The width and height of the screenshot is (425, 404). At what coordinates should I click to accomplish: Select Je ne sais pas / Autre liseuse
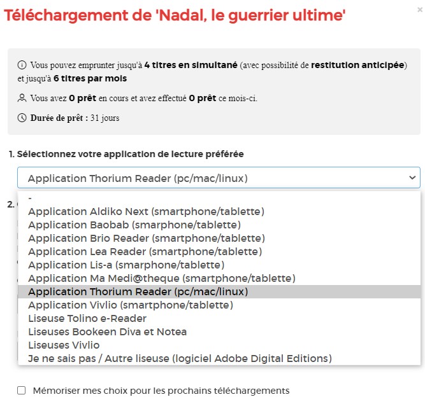tap(180, 358)
